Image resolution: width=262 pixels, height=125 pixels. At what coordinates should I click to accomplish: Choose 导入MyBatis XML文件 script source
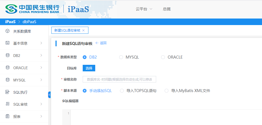[167, 91]
